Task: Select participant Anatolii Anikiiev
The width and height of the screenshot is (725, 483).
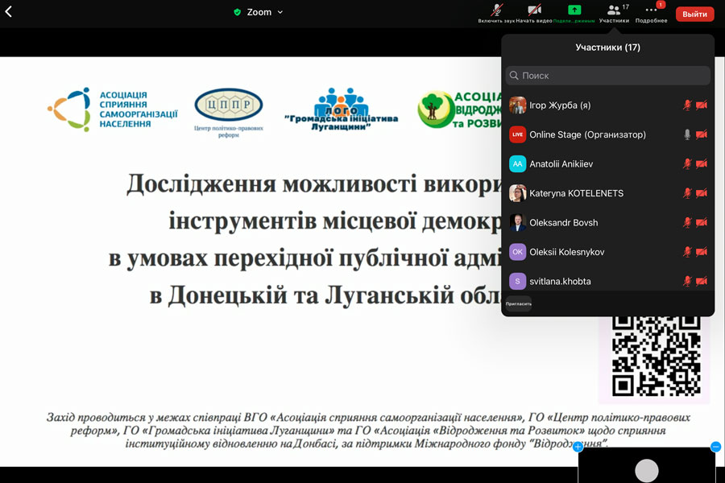Action: coord(607,163)
